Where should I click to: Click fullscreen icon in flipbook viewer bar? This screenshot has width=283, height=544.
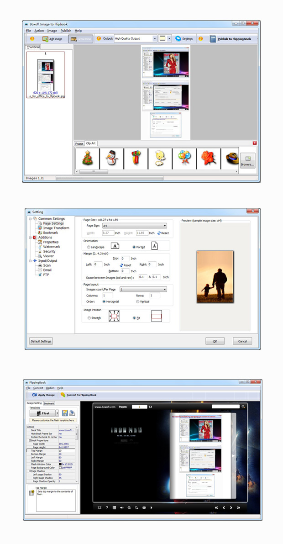pos(100,507)
